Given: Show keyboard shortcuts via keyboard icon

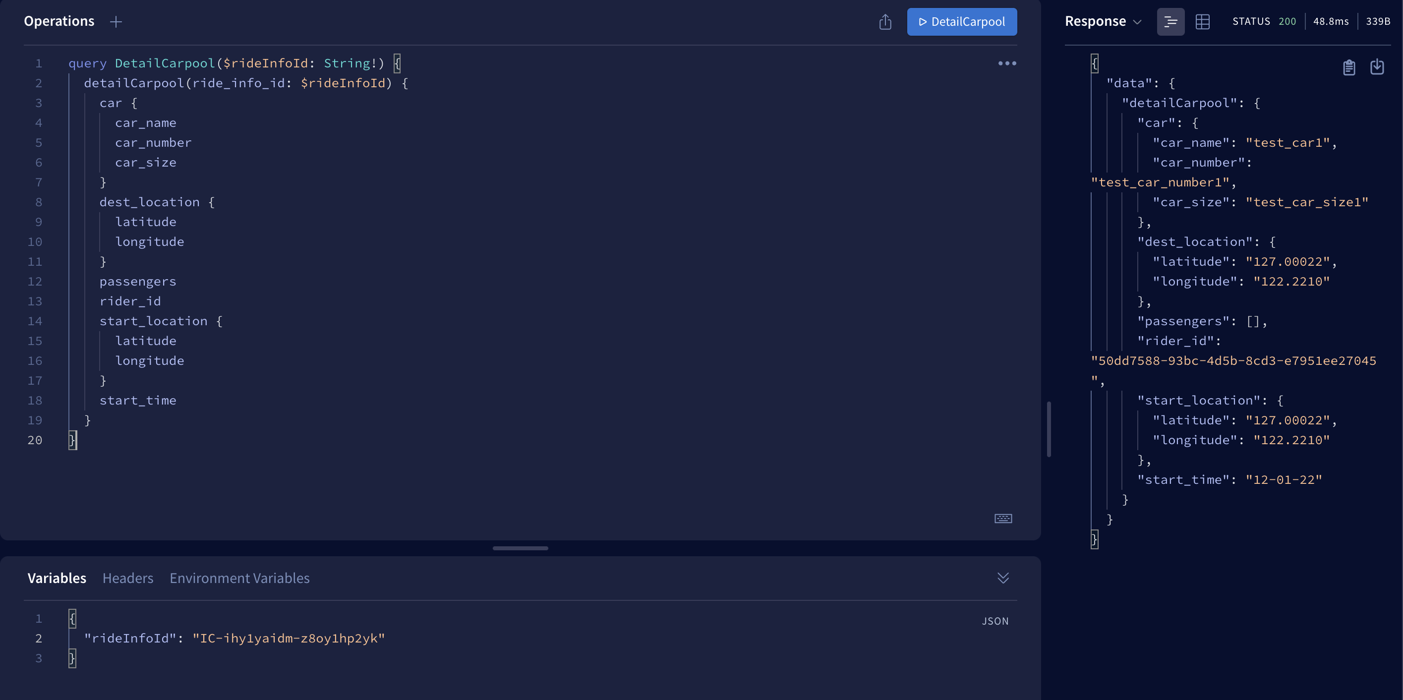Looking at the screenshot, I should [1003, 518].
